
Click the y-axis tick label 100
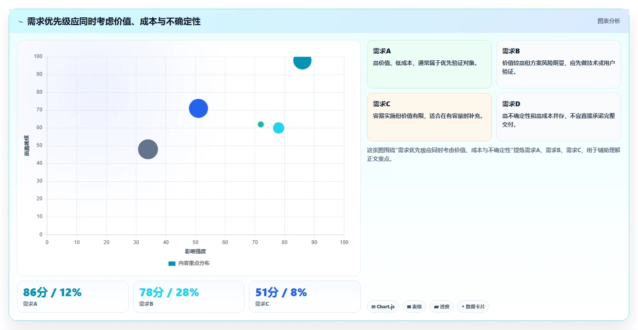38,56
